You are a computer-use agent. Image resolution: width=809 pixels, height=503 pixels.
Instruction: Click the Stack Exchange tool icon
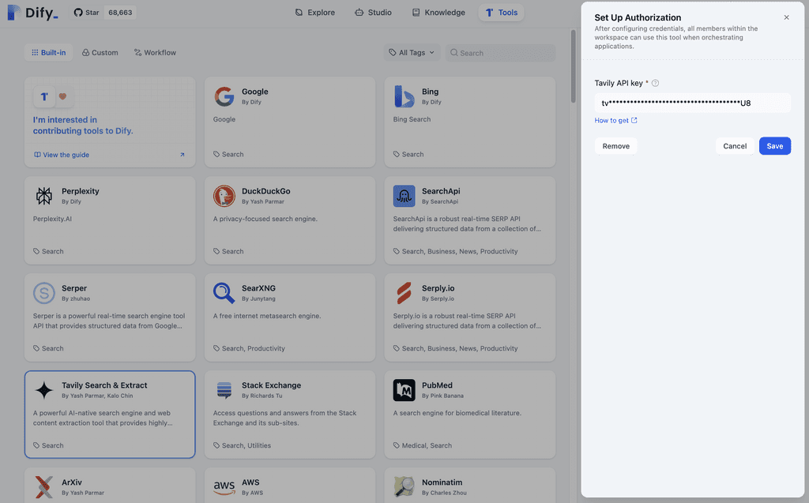click(x=224, y=389)
